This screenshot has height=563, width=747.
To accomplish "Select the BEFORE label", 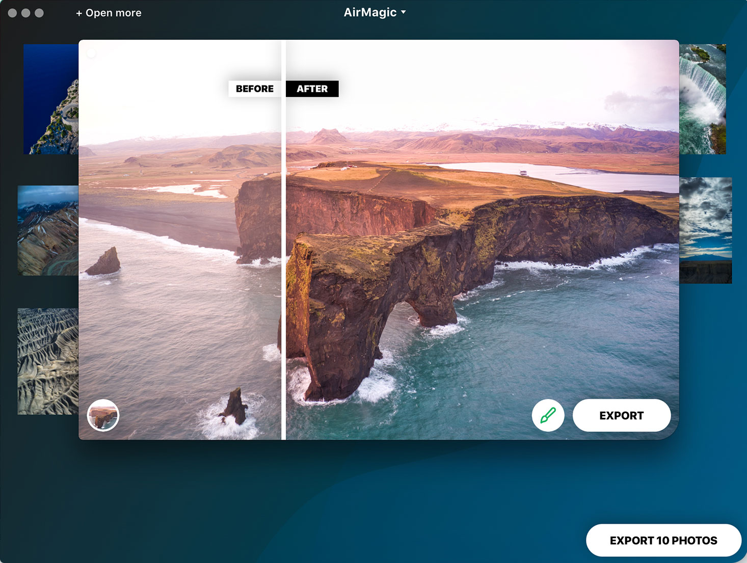I will click(254, 89).
